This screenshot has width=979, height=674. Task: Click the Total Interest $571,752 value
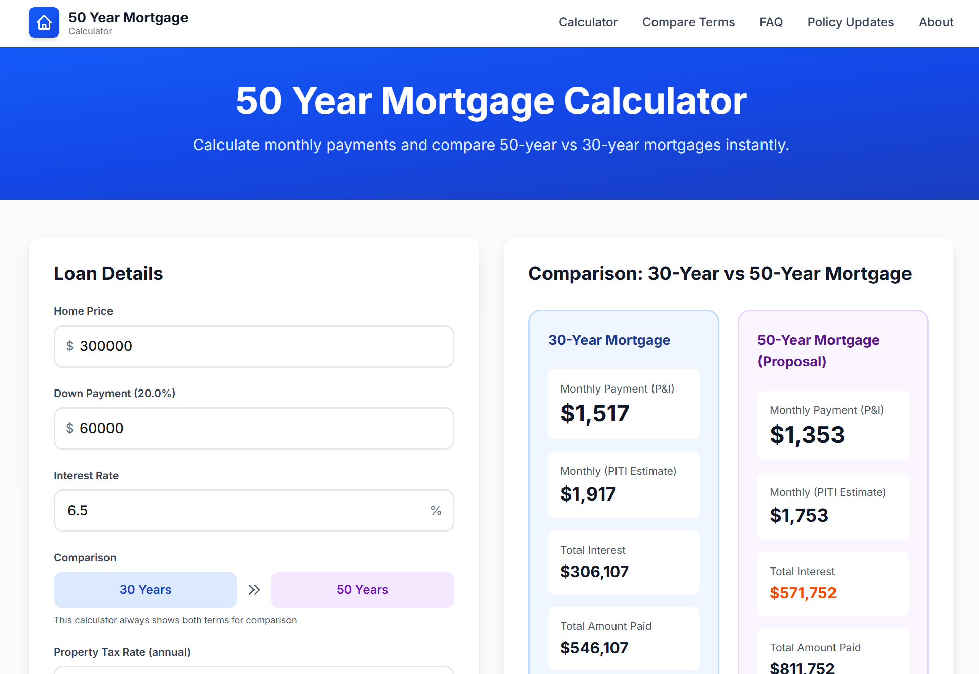click(803, 593)
